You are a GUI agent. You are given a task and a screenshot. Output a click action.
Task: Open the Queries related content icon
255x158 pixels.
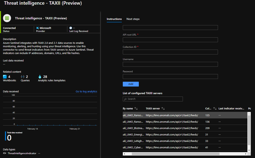tap(23, 76)
